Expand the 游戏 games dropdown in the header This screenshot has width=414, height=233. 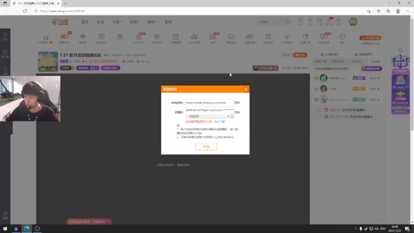pos(152,22)
